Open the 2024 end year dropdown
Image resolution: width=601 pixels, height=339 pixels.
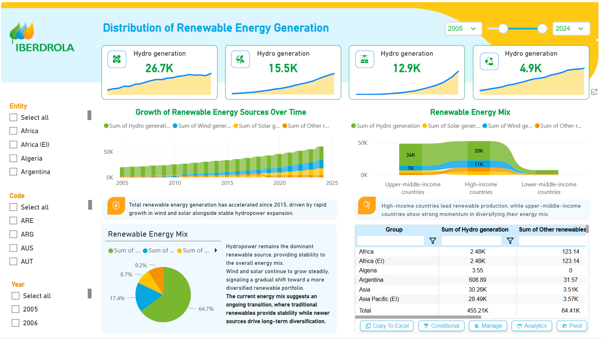pos(571,29)
